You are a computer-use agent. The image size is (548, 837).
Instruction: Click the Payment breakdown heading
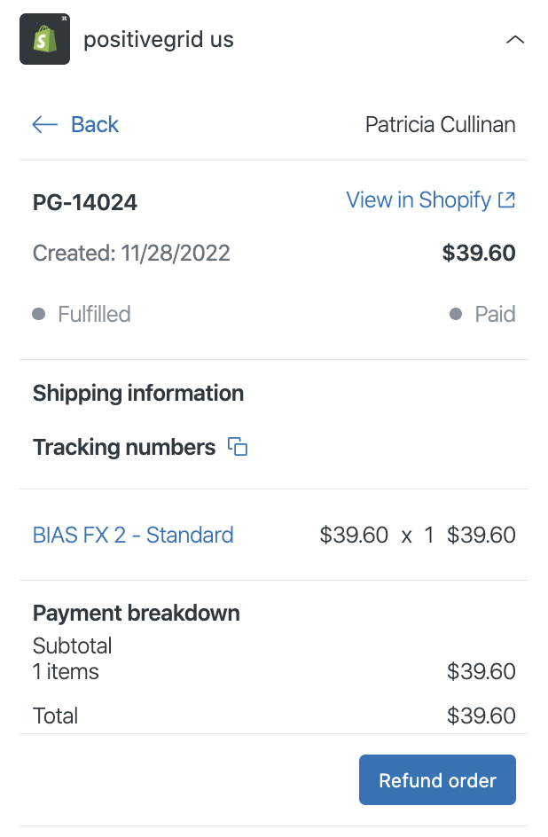click(136, 613)
